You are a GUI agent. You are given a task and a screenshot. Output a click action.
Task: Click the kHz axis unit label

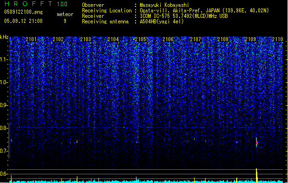pyautogui.click(x=4, y=37)
